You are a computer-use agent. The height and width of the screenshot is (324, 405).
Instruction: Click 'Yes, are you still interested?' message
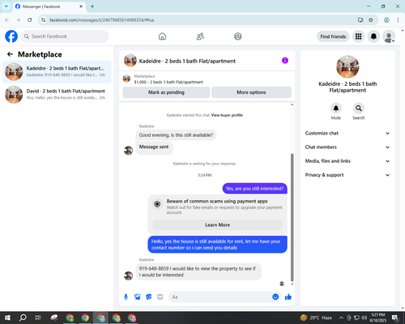(x=254, y=189)
